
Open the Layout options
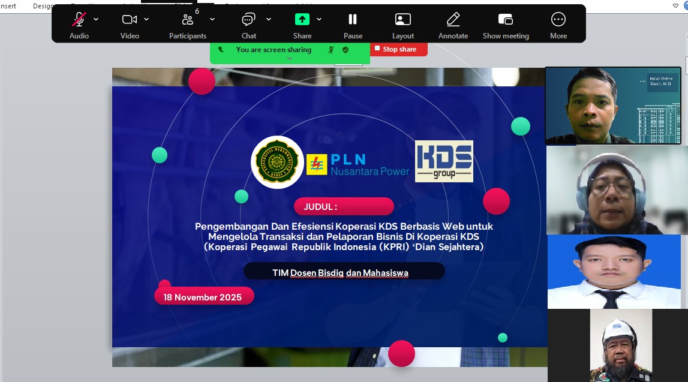[403, 20]
